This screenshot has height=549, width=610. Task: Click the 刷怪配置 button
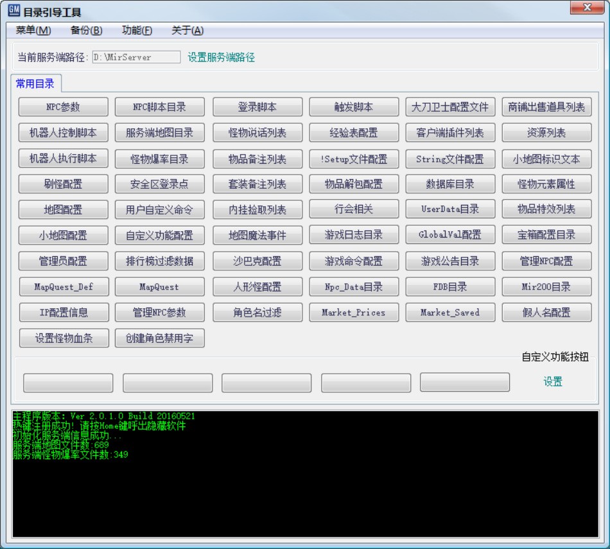click(x=63, y=184)
